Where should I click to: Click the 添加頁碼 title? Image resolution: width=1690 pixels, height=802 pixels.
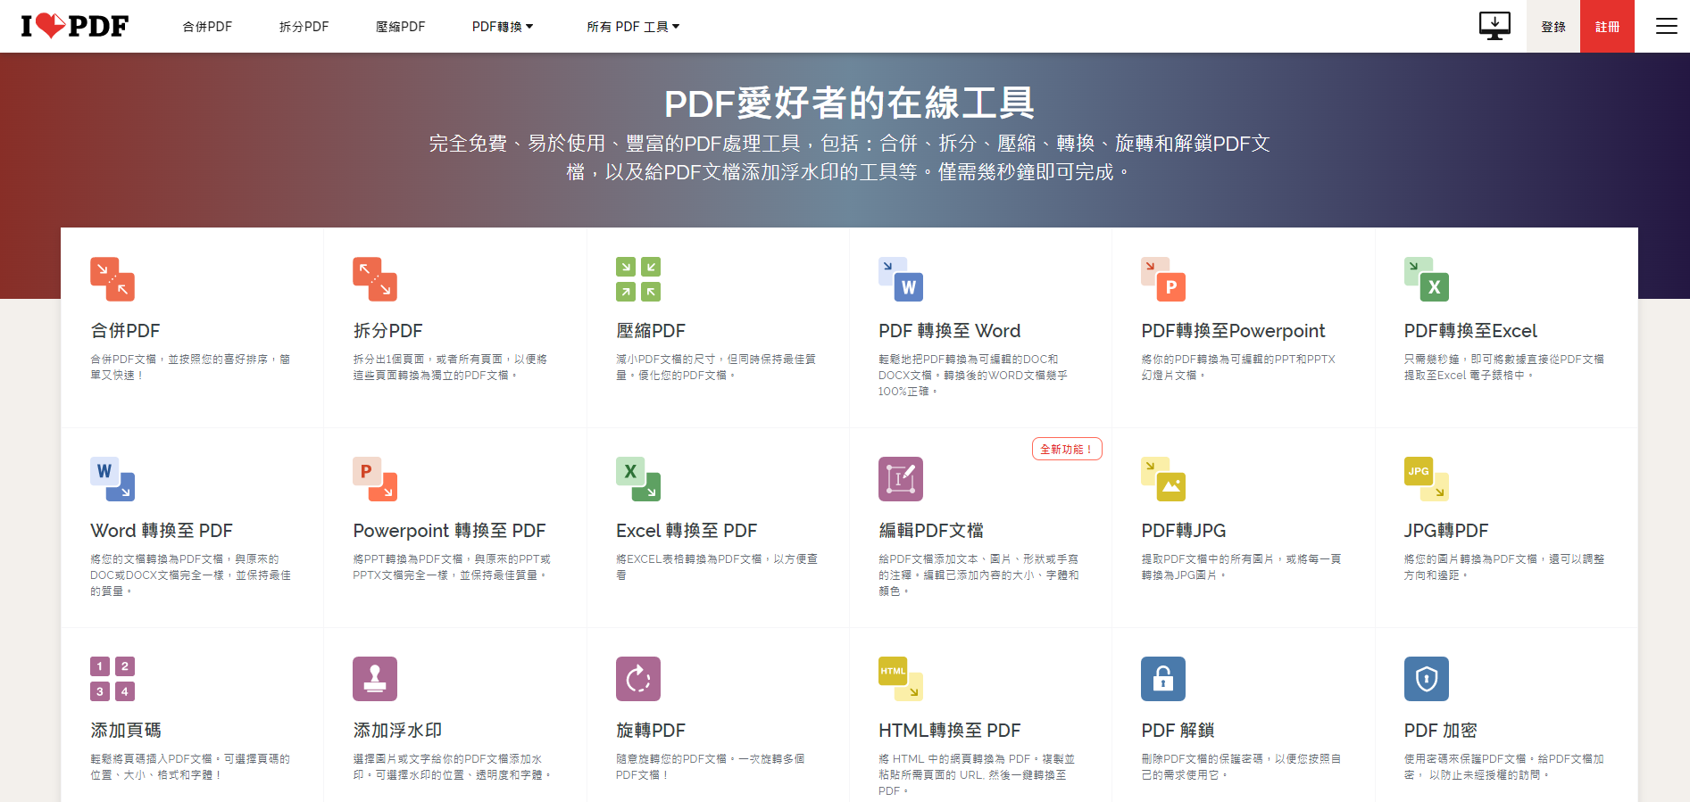click(x=126, y=731)
